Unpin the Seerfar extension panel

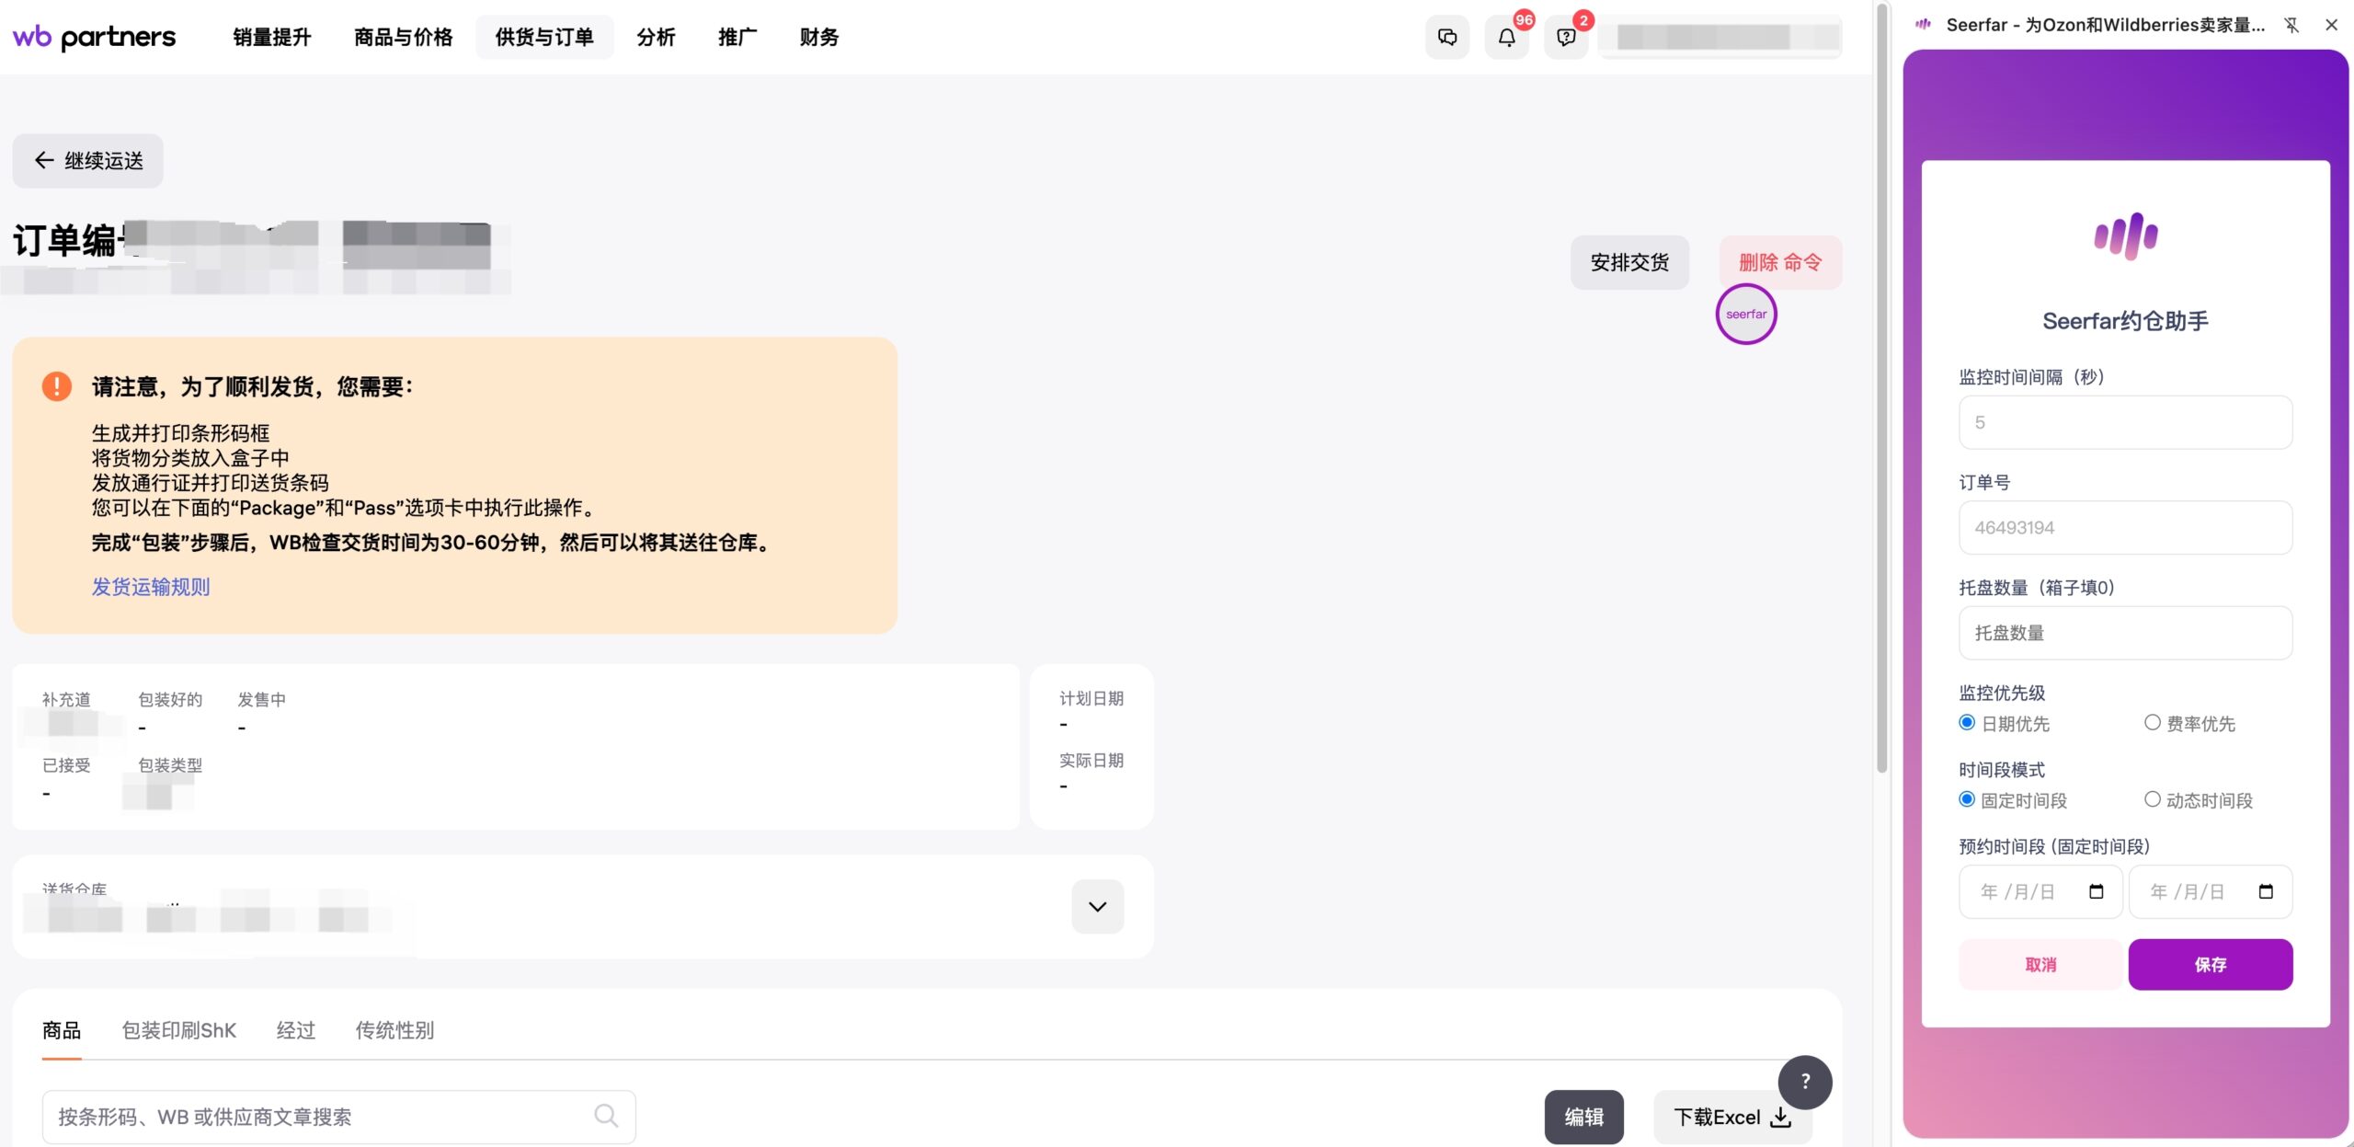[2291, 25]
